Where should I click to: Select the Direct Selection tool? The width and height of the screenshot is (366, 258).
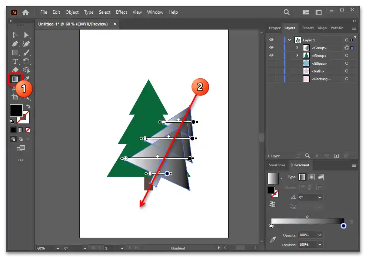point(26,35)
